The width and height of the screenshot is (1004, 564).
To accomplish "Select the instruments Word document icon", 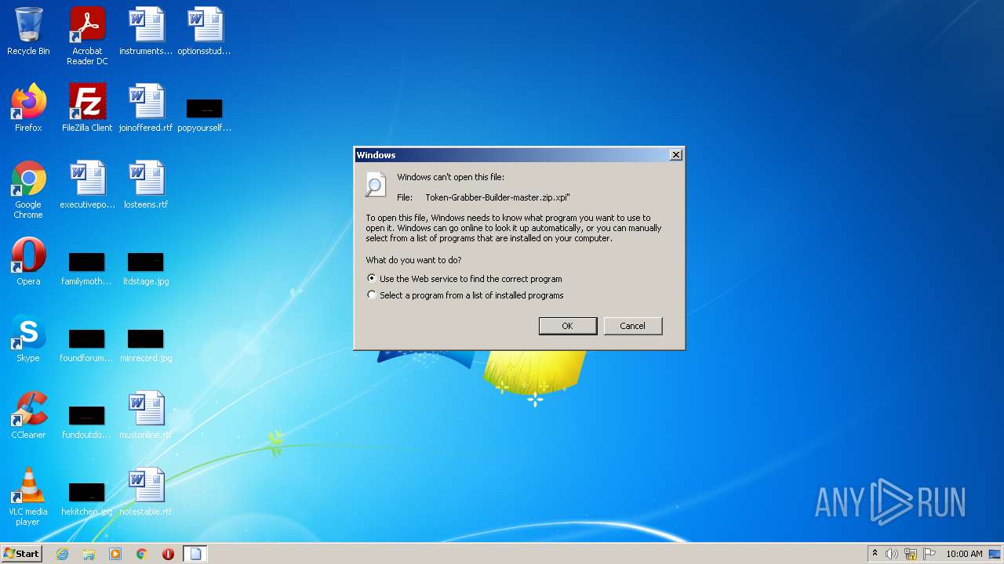I will [146, 31].
